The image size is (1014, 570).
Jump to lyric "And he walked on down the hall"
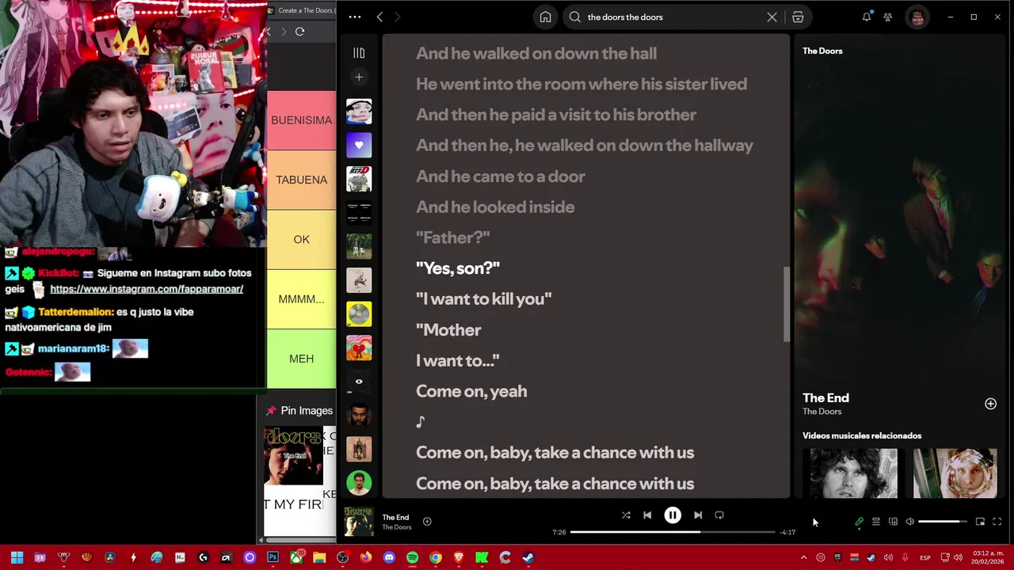point(536,53)
